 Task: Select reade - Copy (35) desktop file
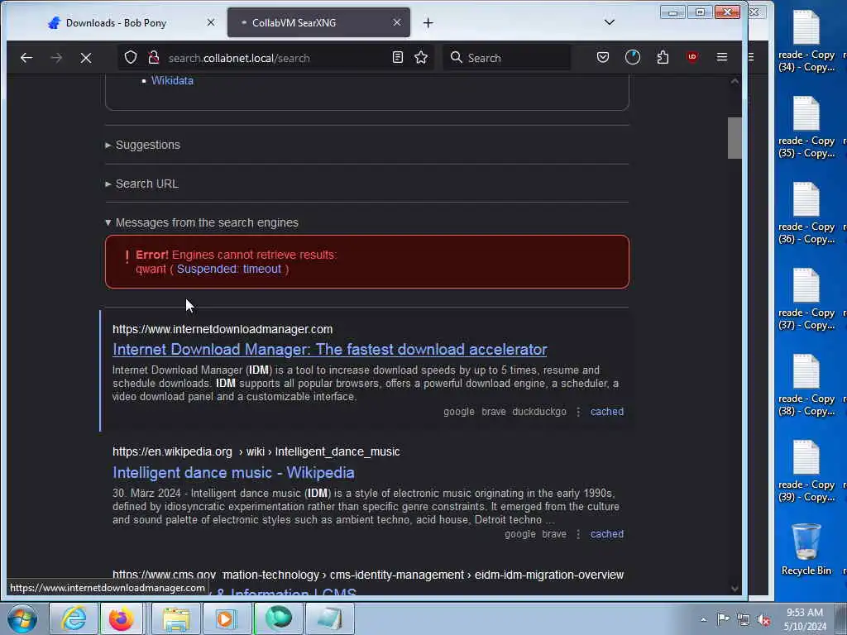coord(806,127)
